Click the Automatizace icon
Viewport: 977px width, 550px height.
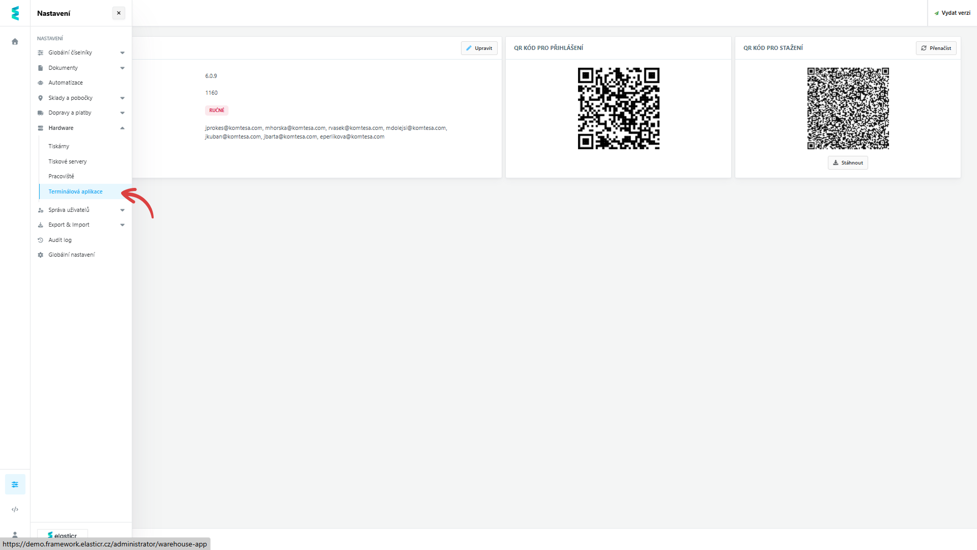pyautogui.click(x=41, y=82)
